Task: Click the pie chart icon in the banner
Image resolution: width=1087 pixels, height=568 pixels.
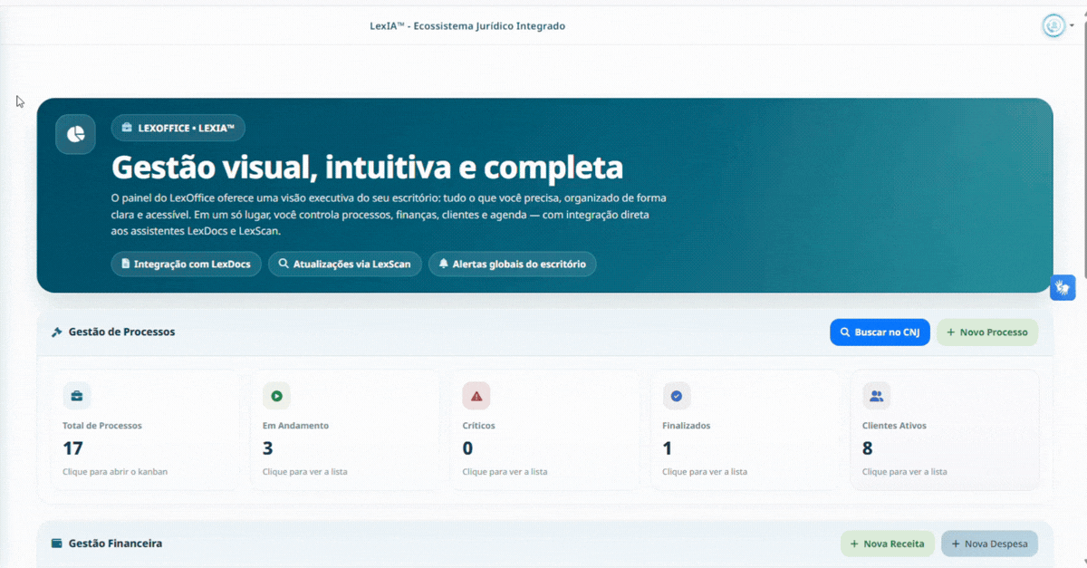Action: [75, 133]
